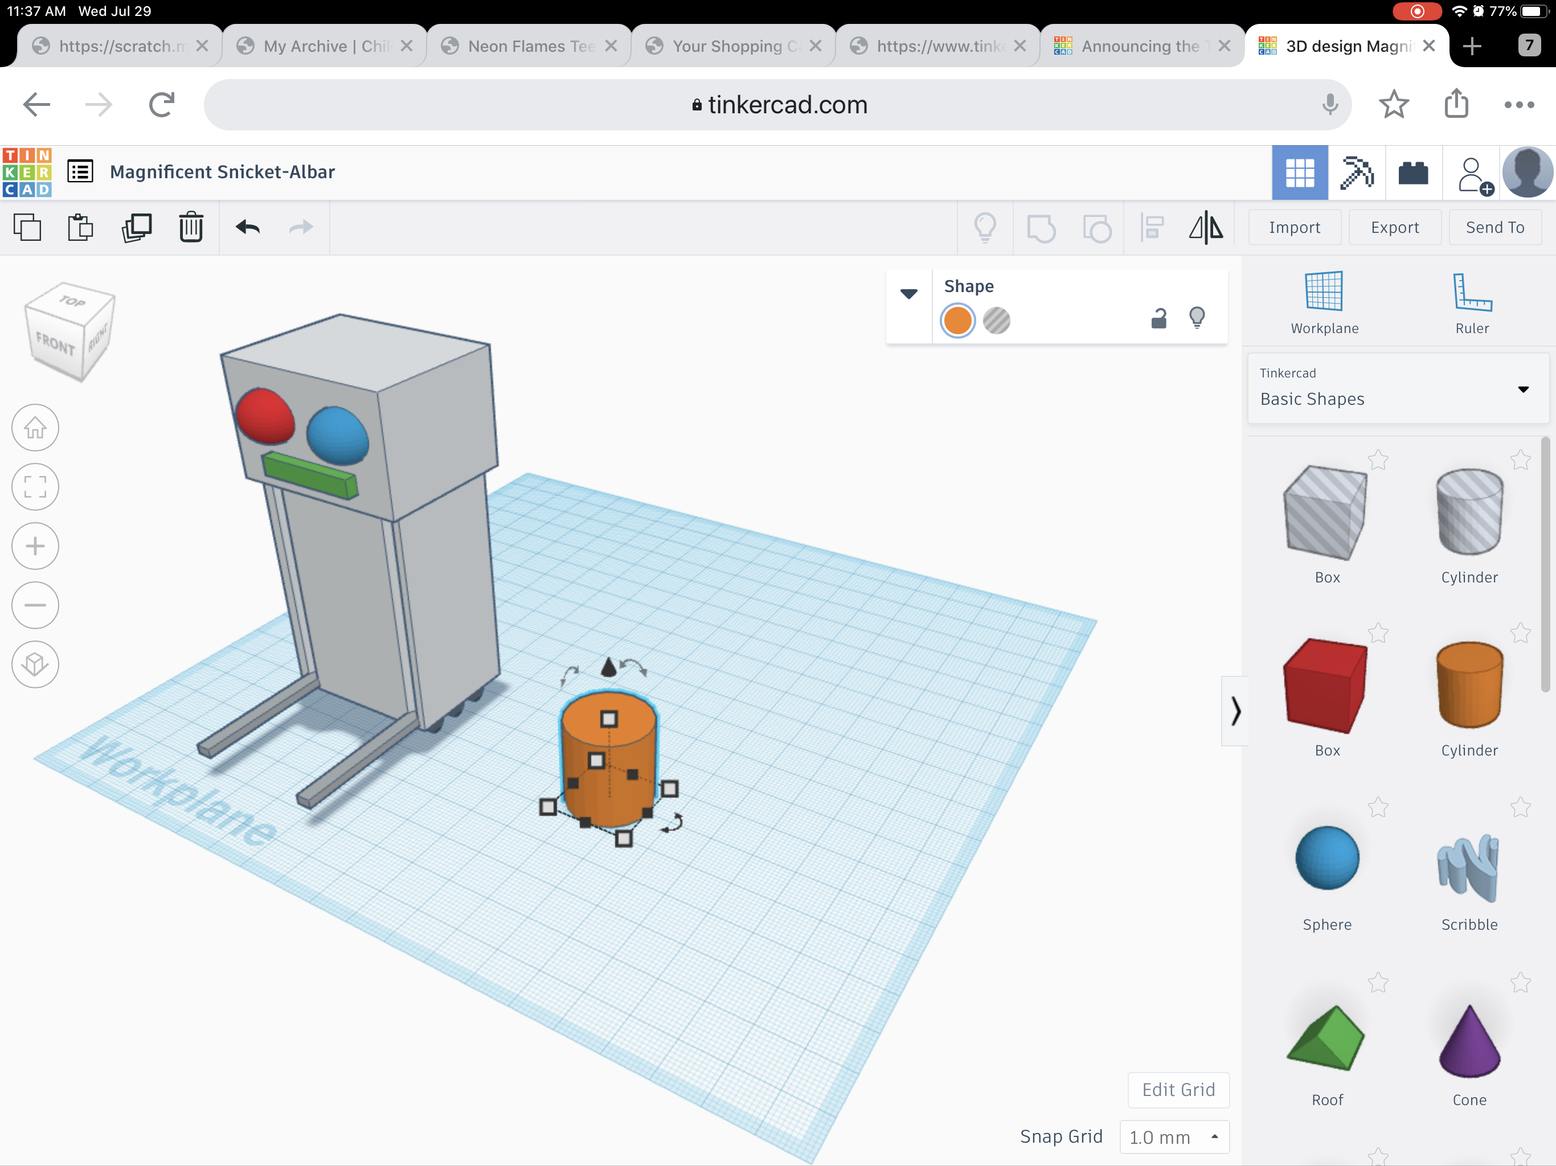The height and width of the screenshot is (1166, 1556).
Task: Favorite the red Box shape
Action: coord(1378,634)
